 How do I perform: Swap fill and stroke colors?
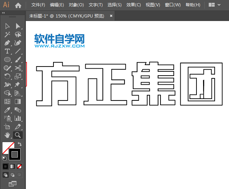[x=20, y=144]
